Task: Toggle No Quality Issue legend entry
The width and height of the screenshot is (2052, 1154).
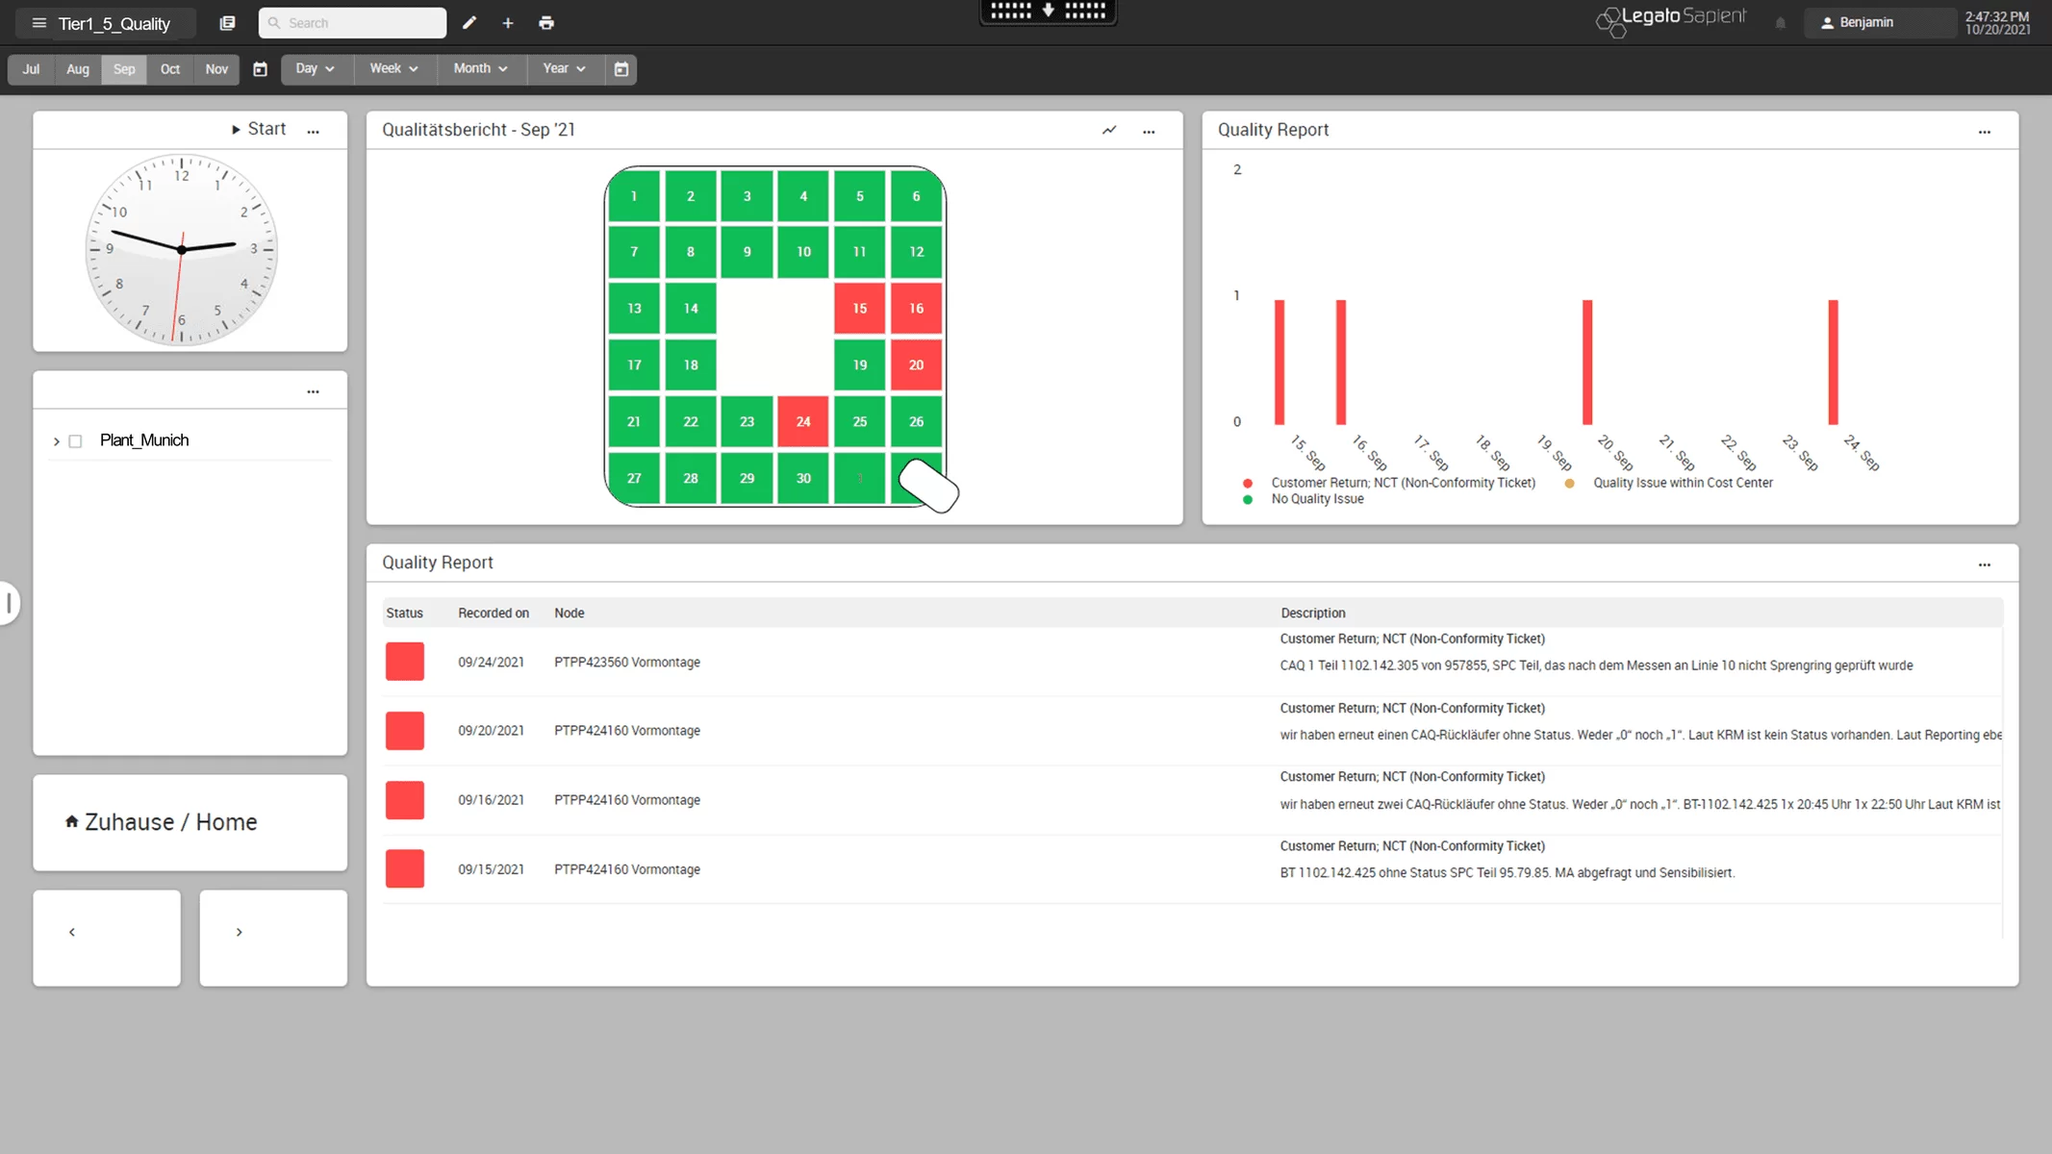Action: pos(1304,499)
